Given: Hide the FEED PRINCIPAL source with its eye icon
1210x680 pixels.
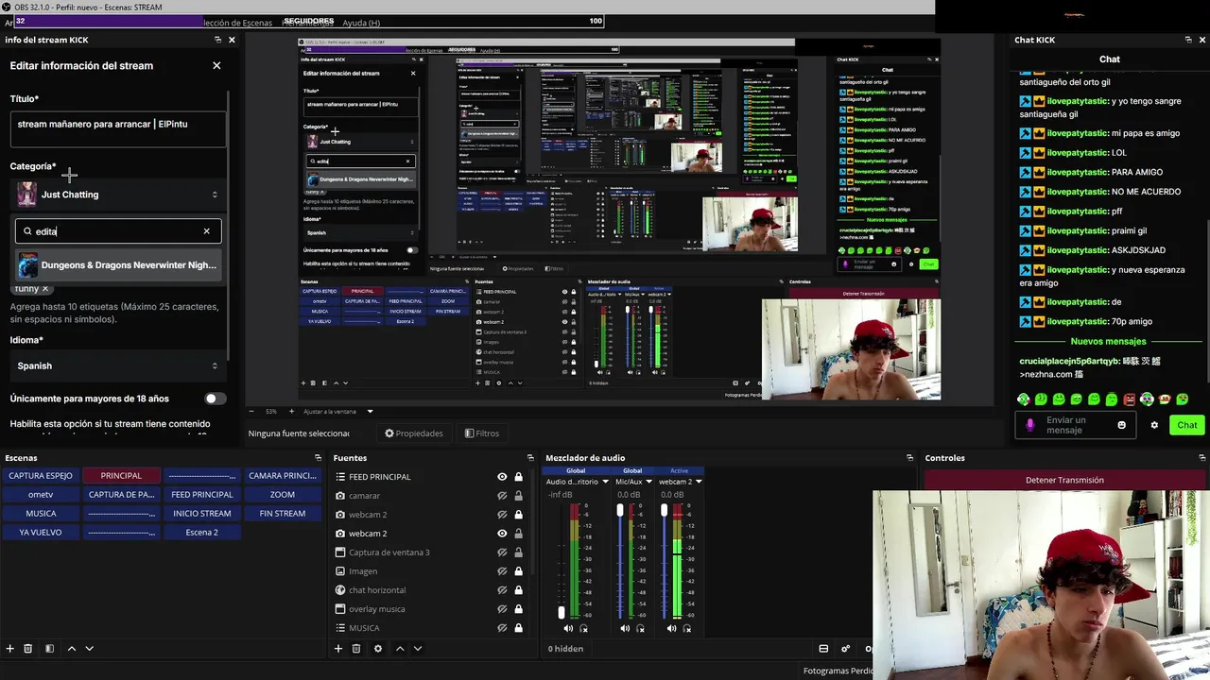Looking at the screenshot, I should [x=502, y=477].
